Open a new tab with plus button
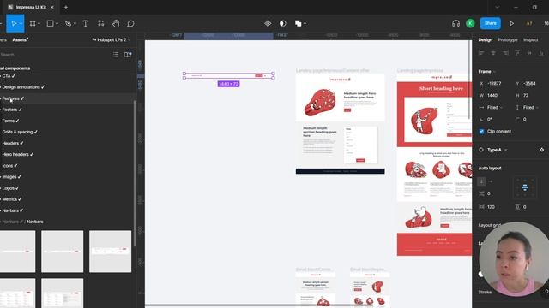This screenshot has height=308, width=549. tap(66, 7)
